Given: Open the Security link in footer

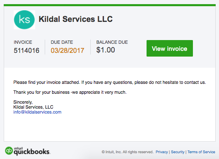Looking at the screenshot, I should click(178, 152).
